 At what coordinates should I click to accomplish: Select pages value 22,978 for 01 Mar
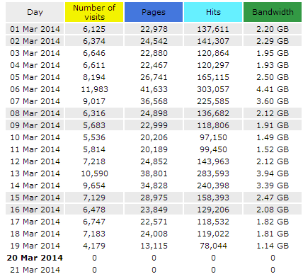tap(154, 29)
